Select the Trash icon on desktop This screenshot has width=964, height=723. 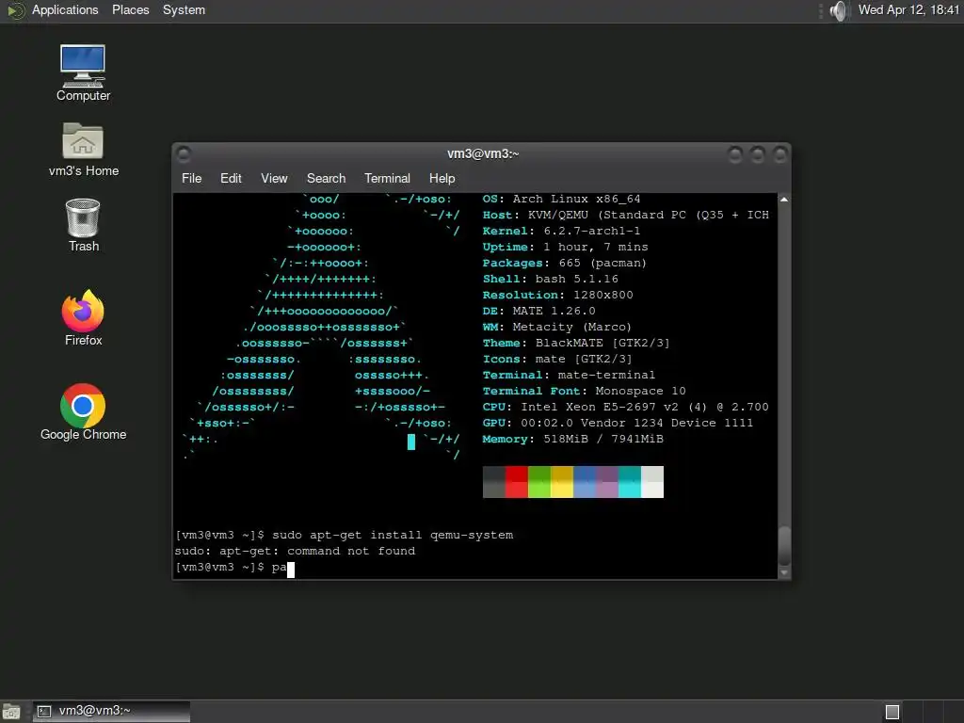coord(83,225)
